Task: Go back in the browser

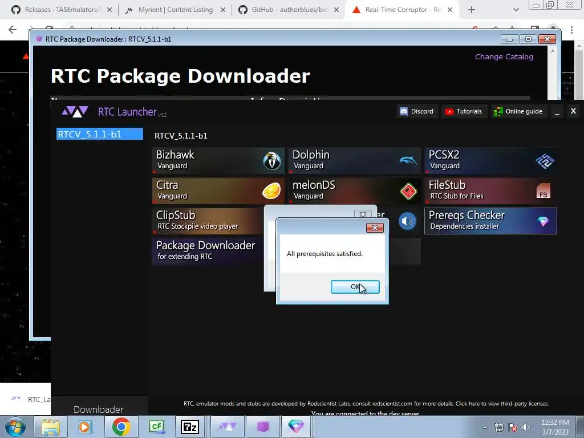Action: (x=13, y=30)
